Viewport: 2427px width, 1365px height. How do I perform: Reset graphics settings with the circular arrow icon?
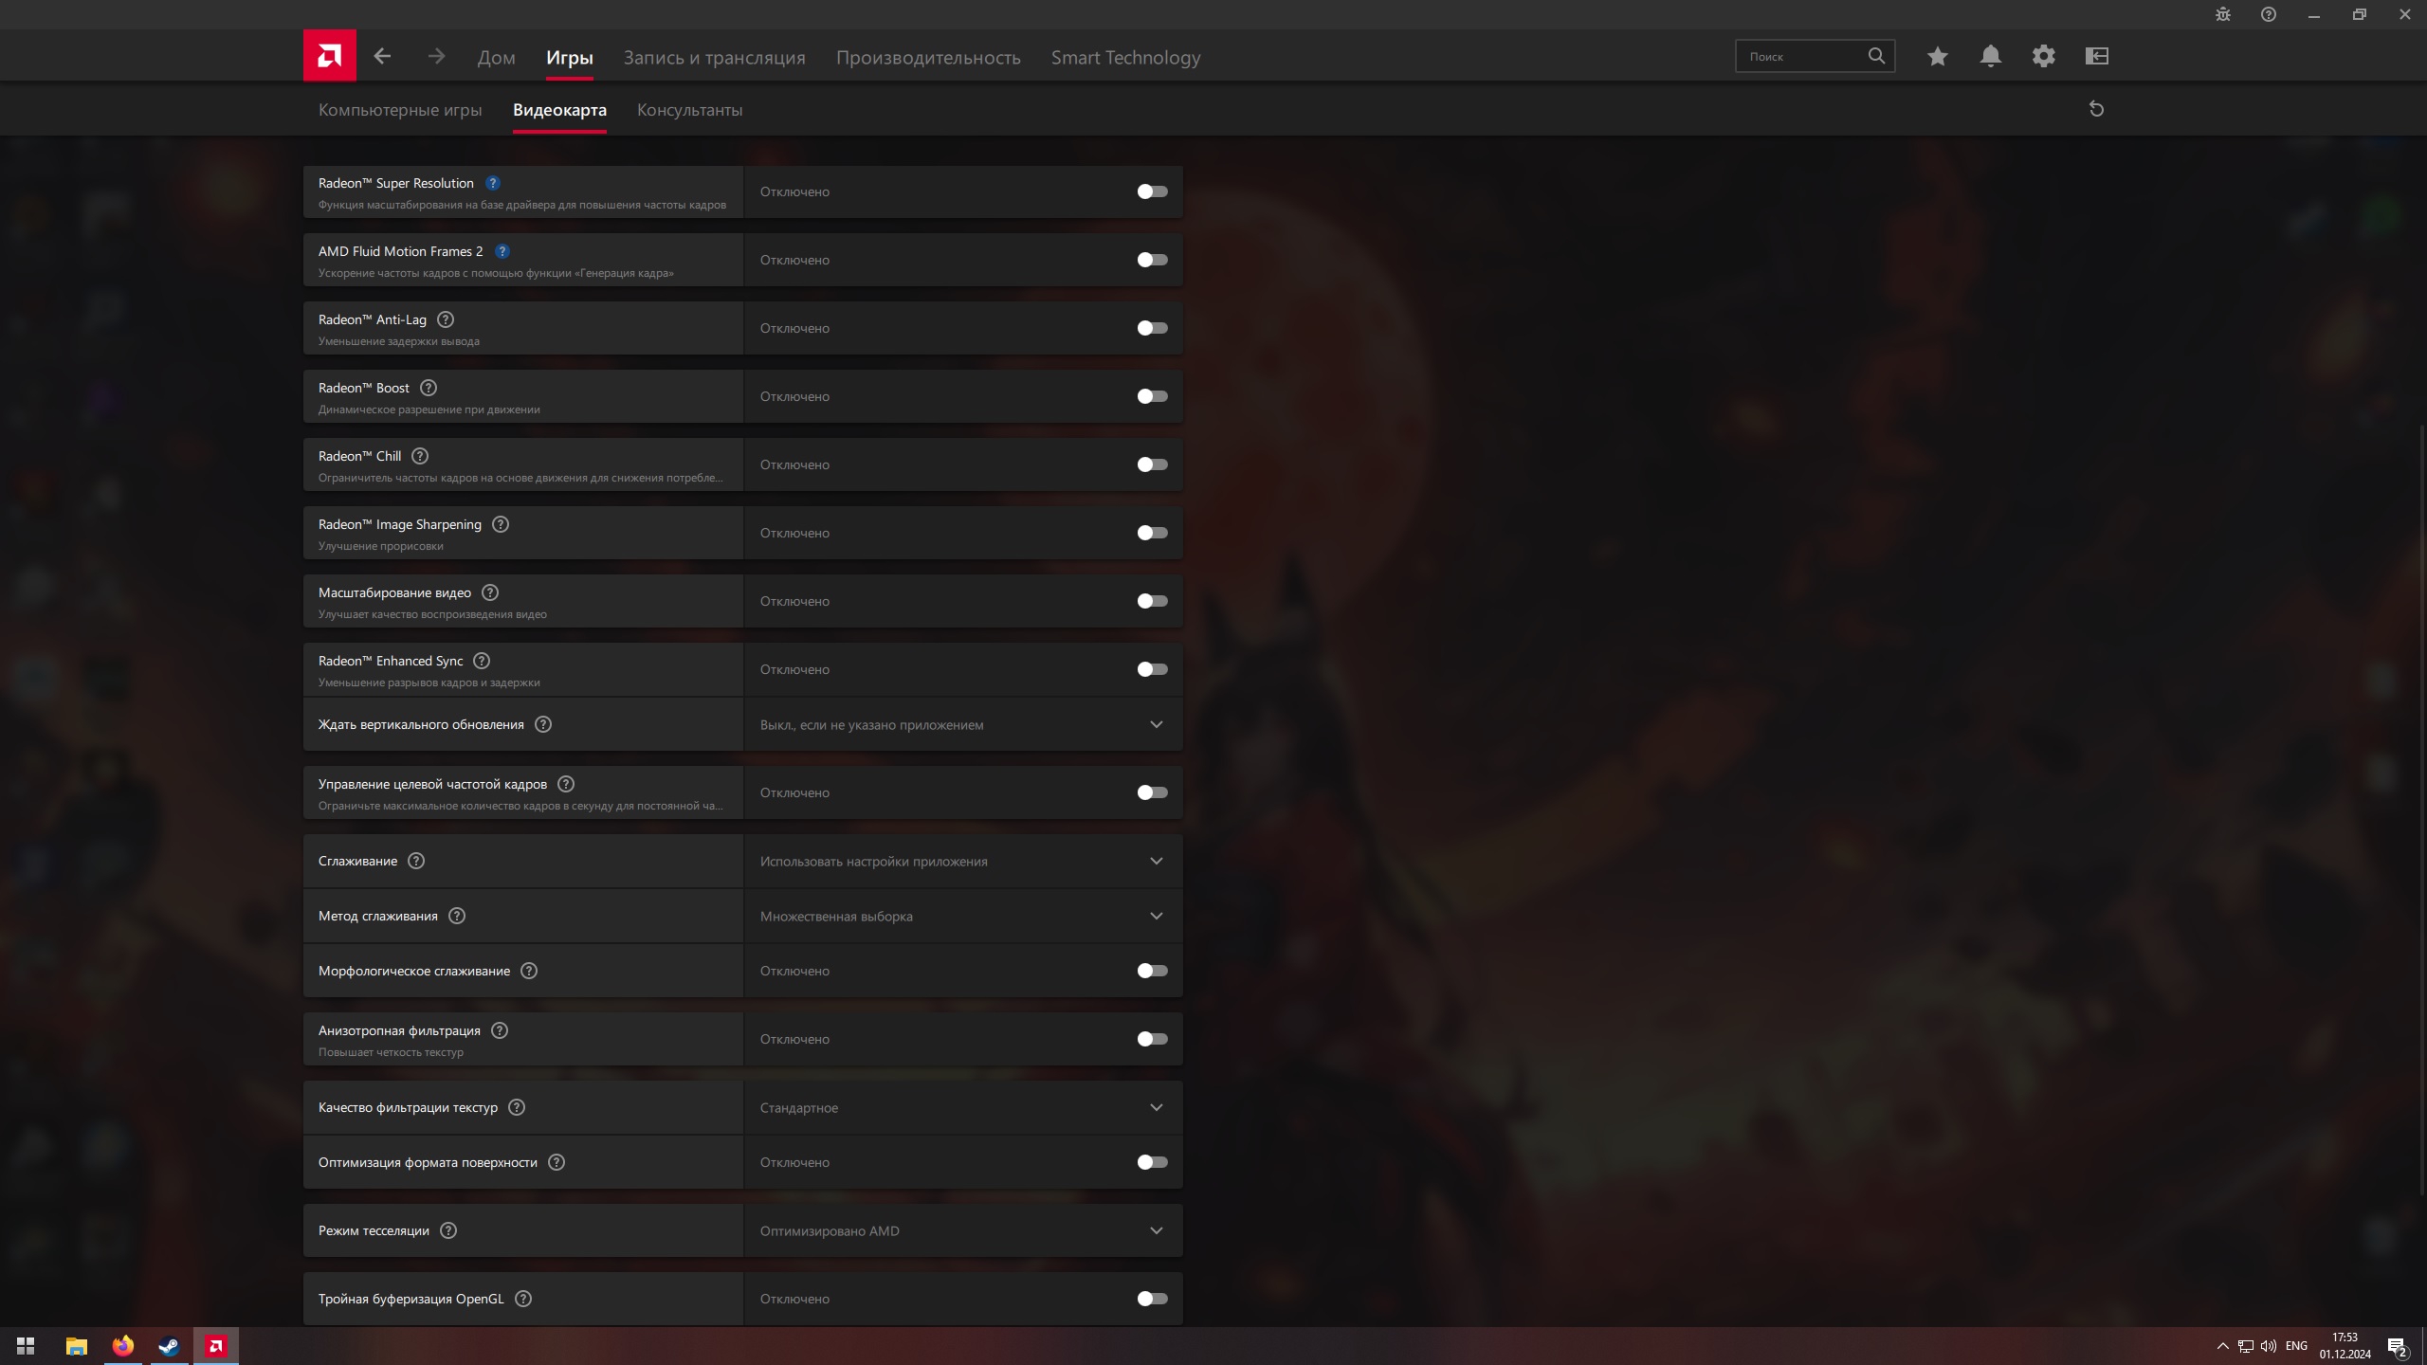click(x=2096, y=109)
